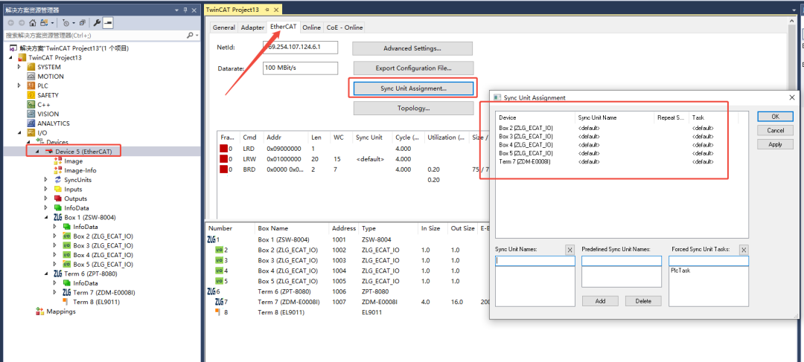804x362 pixels.
Task: Click the Sync Unit Assignment... button
Action: click(413, 88)
